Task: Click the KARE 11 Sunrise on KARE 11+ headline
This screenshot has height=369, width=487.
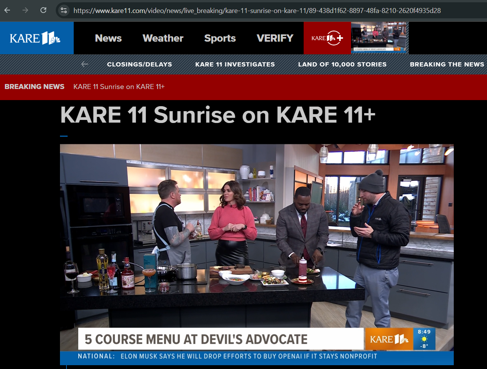Action: (218, 115)
